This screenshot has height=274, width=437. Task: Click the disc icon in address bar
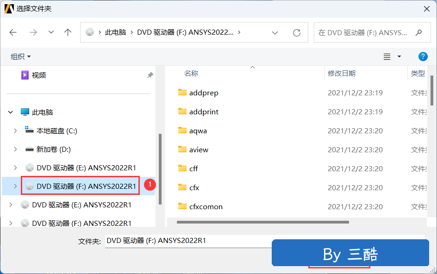point(90,32)
